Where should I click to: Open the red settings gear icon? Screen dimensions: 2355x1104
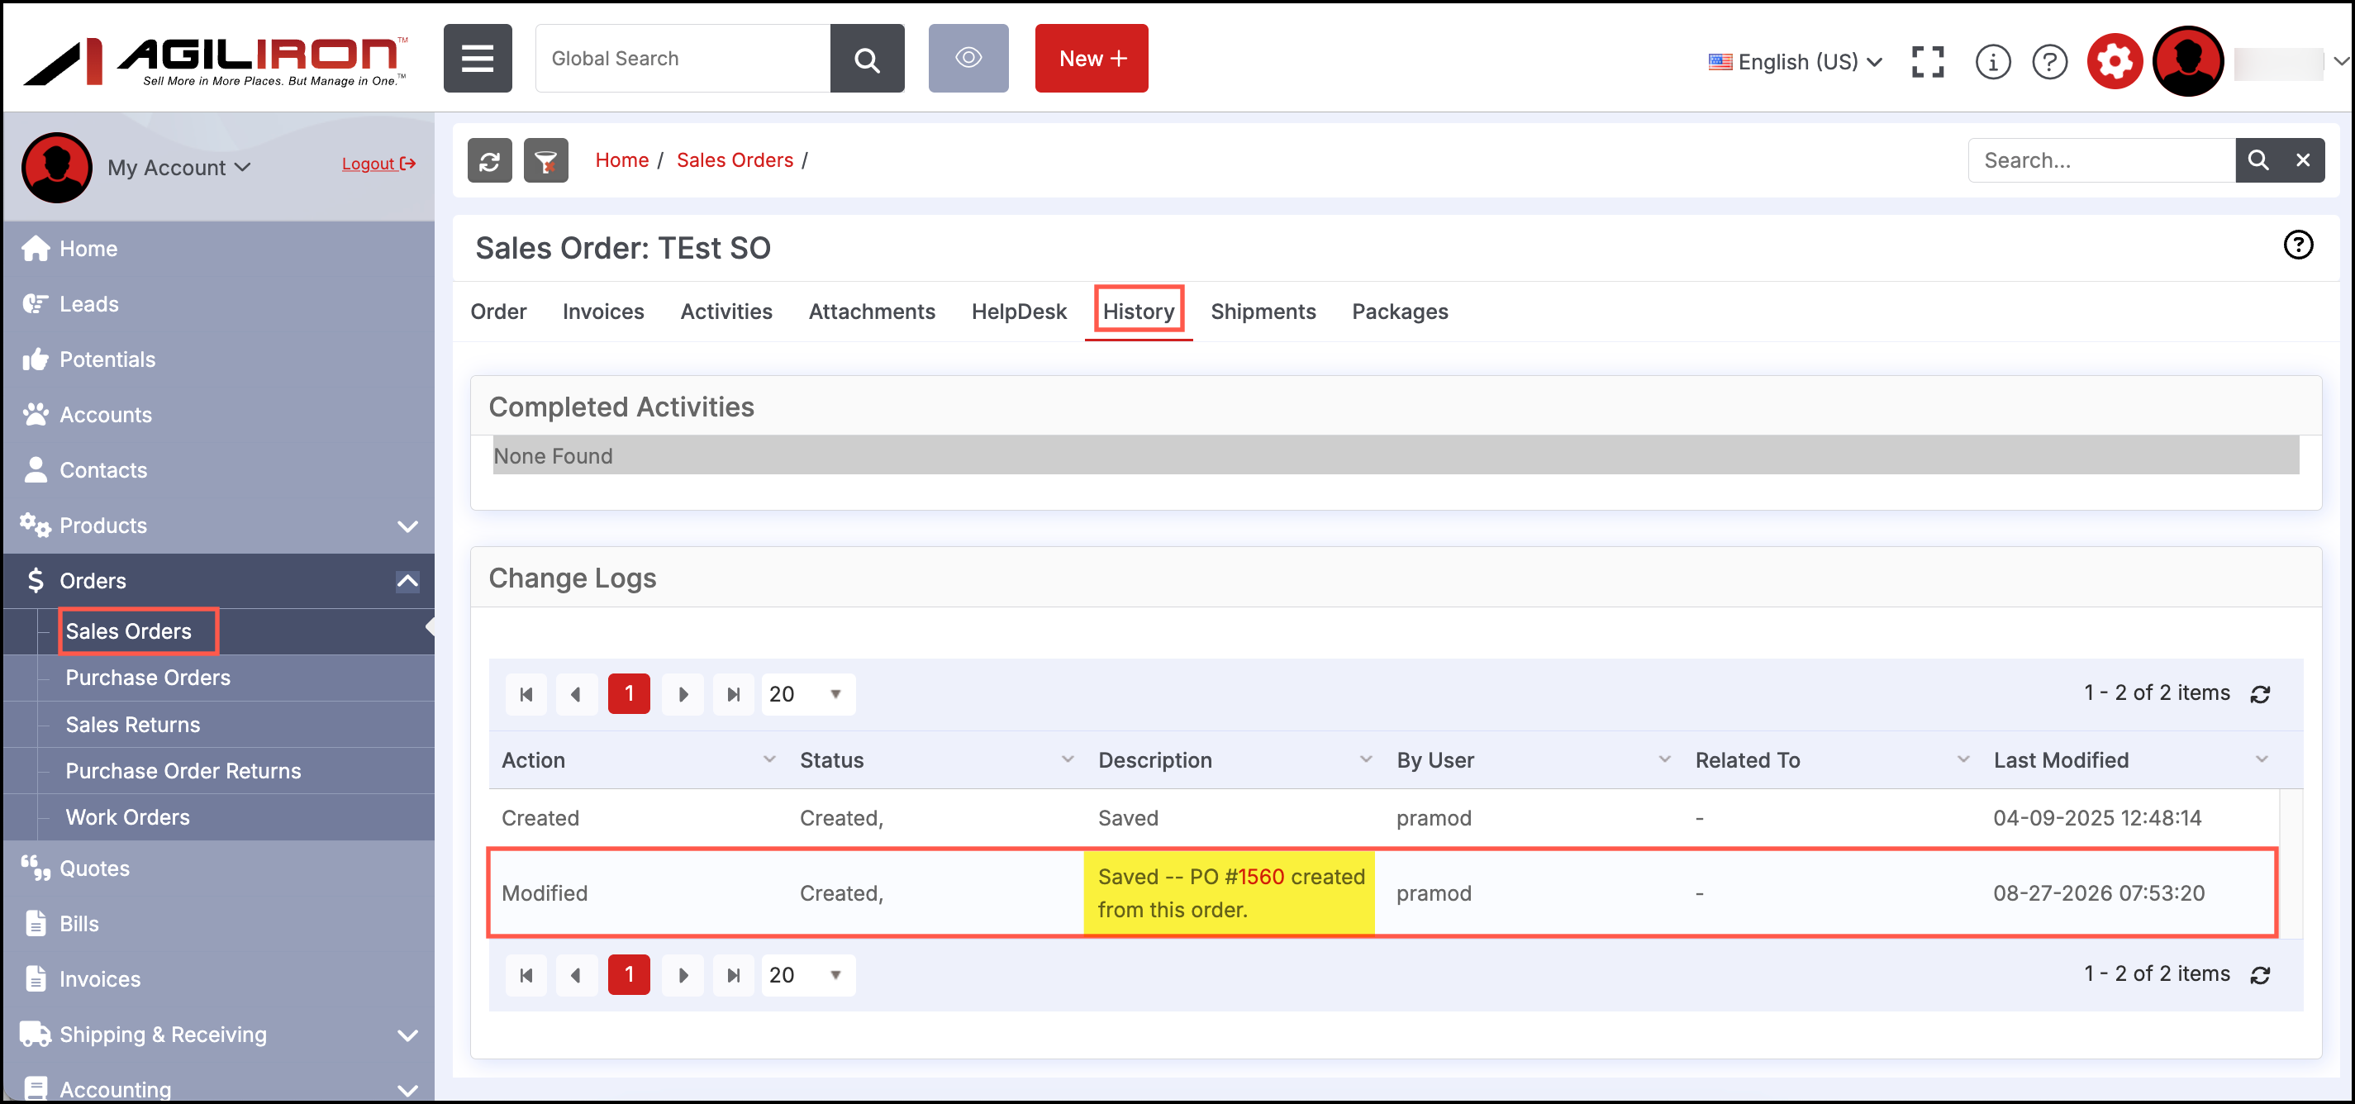[x=2114, y=61]
